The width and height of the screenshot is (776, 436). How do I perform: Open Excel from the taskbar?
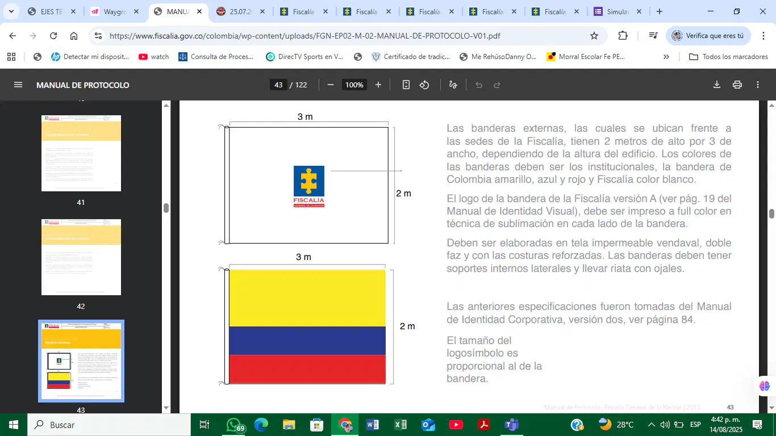point(400,425)
